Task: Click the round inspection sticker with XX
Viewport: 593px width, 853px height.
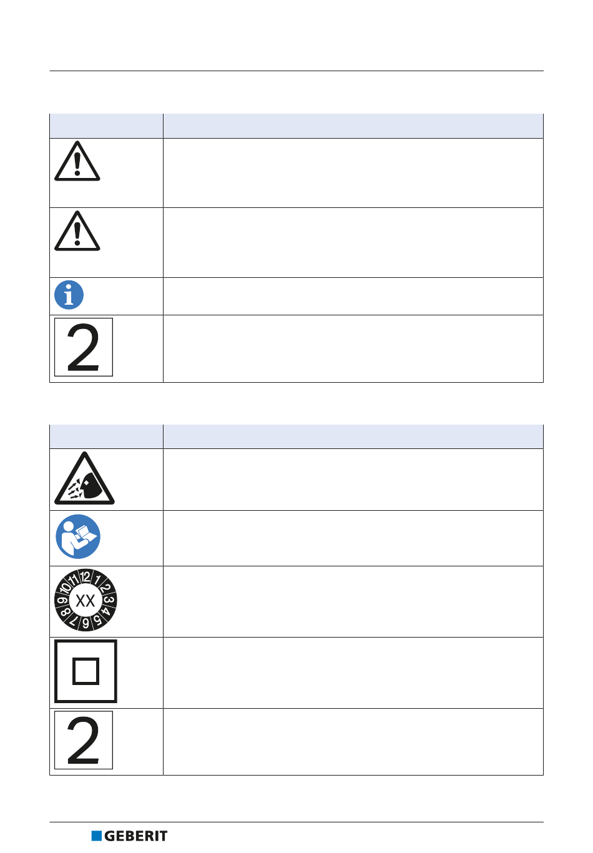Action: coord(86,601)
